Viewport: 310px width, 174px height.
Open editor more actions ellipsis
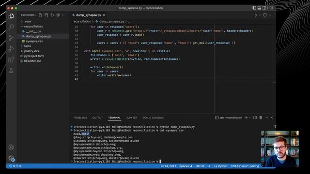(x=271, y=15)
